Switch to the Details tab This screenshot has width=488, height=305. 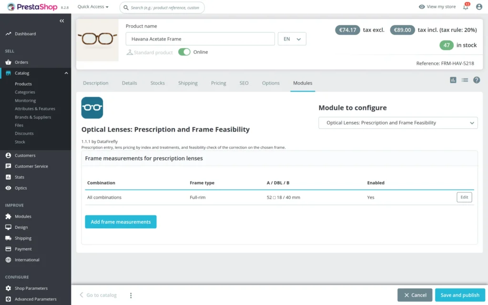pos(130,83)
